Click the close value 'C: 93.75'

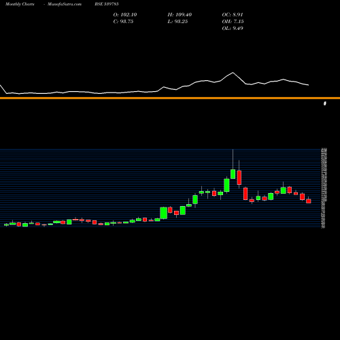[x=123, y=22]
